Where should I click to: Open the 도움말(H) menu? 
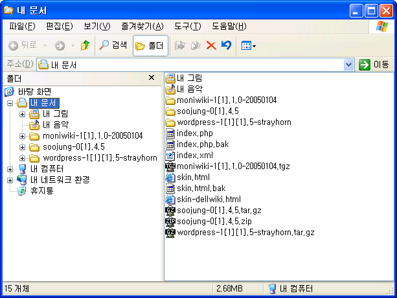229,26
